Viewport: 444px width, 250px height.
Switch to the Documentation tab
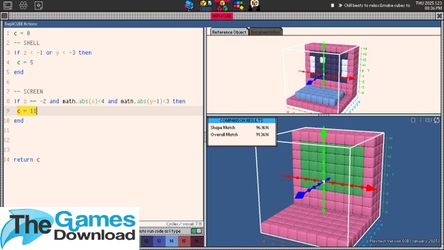pos(265,32)
